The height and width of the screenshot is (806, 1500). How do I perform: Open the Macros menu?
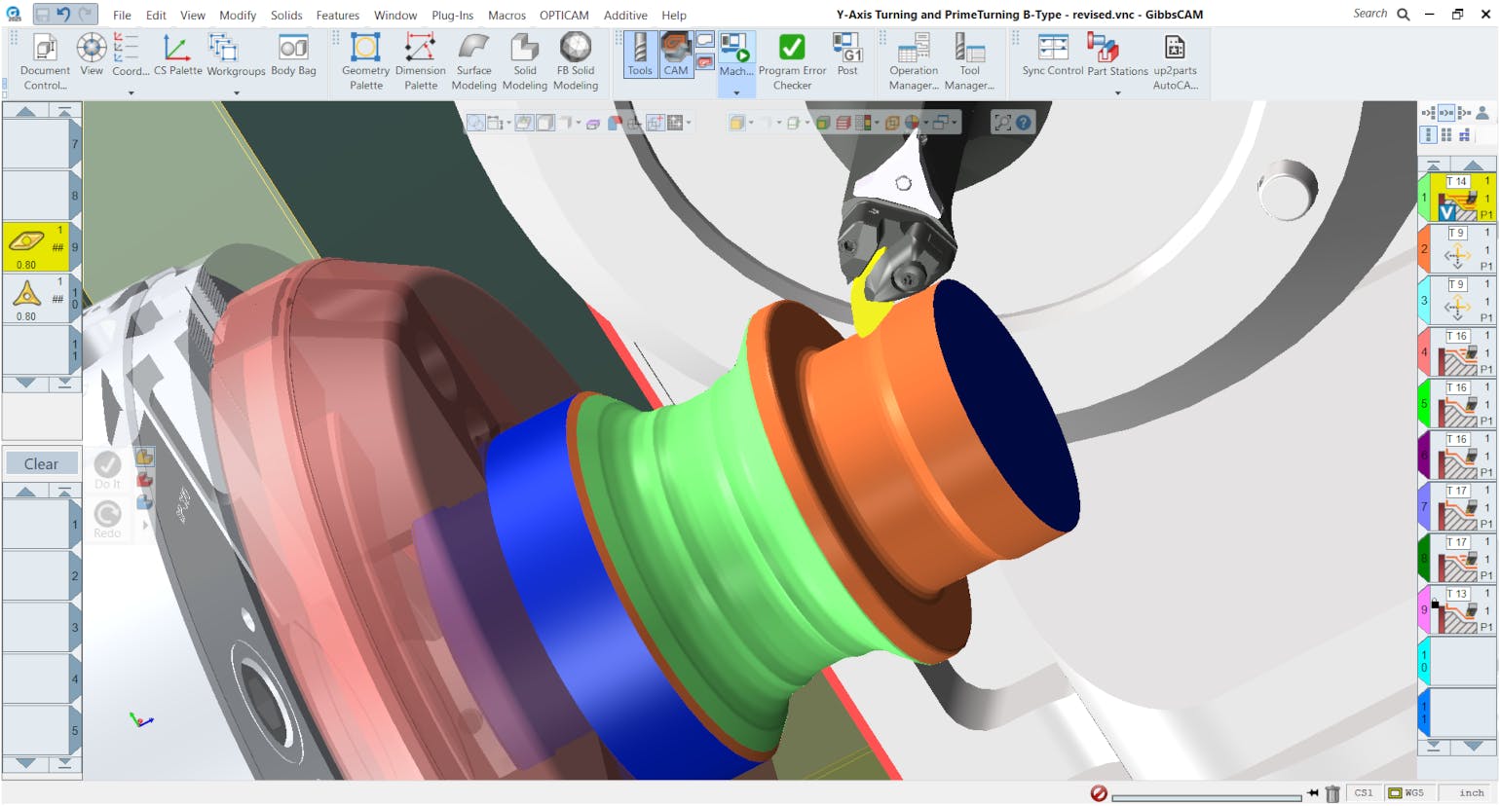(x=506, y=15)
